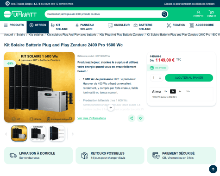Click the Alma logo
This screenshot has width=220, height=176.
tap(157, 92)
